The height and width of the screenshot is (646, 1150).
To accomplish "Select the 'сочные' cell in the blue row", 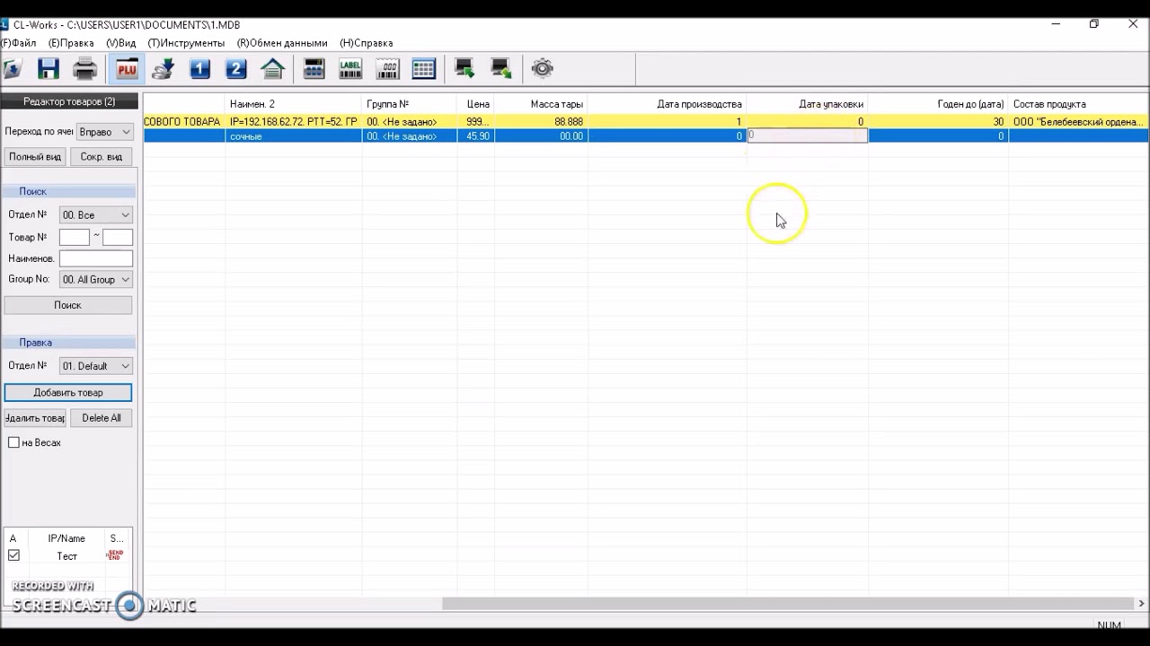I will tap(294, 136).
